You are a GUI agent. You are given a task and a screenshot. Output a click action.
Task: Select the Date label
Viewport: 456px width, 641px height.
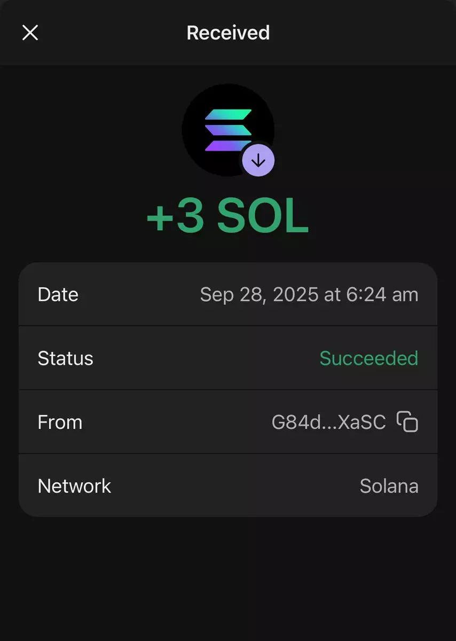click(x=58, y=294)
